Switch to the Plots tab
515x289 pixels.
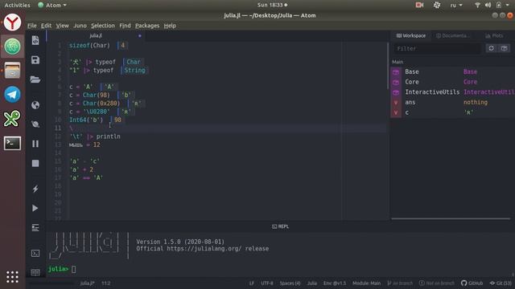(494, 35)
